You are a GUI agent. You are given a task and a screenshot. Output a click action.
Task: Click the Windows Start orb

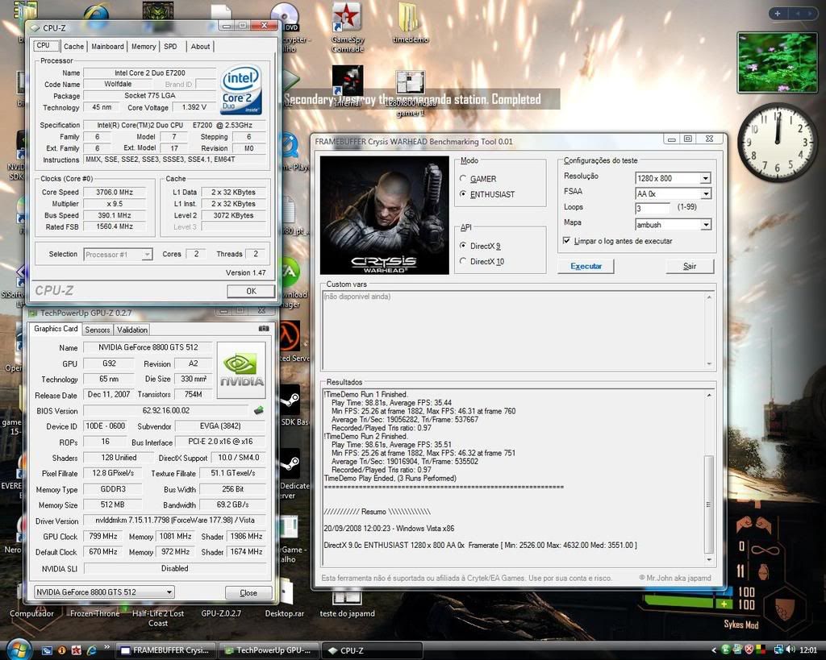coord(18,649)
